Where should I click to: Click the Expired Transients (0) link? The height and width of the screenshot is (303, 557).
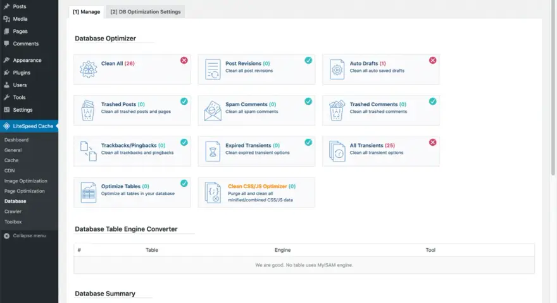tap(253, 145)
